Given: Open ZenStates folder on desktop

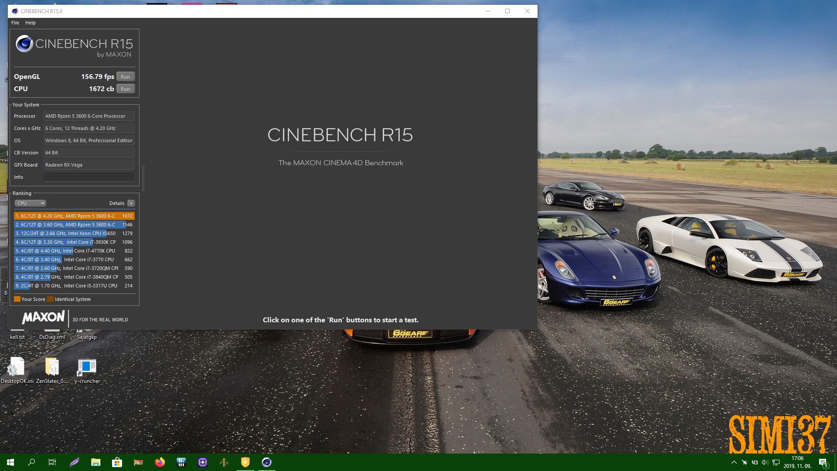Looking at the screenshot, I should [52, 367].
